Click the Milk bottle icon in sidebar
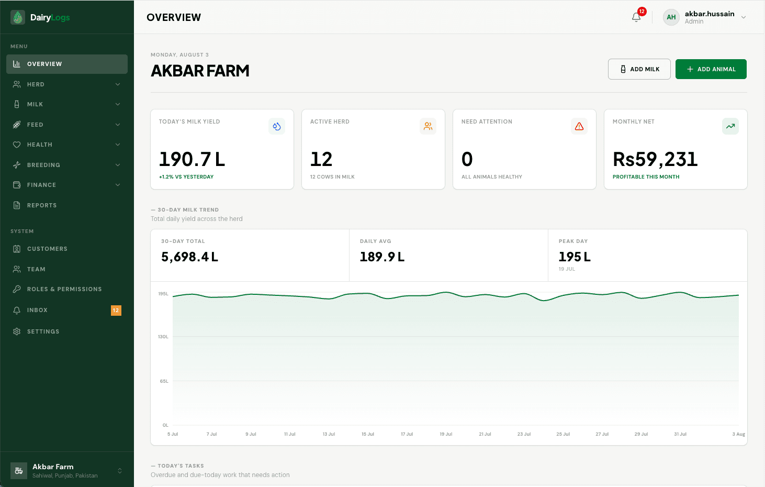This screenshot has width=765, height=487. [x=17, y=104]
